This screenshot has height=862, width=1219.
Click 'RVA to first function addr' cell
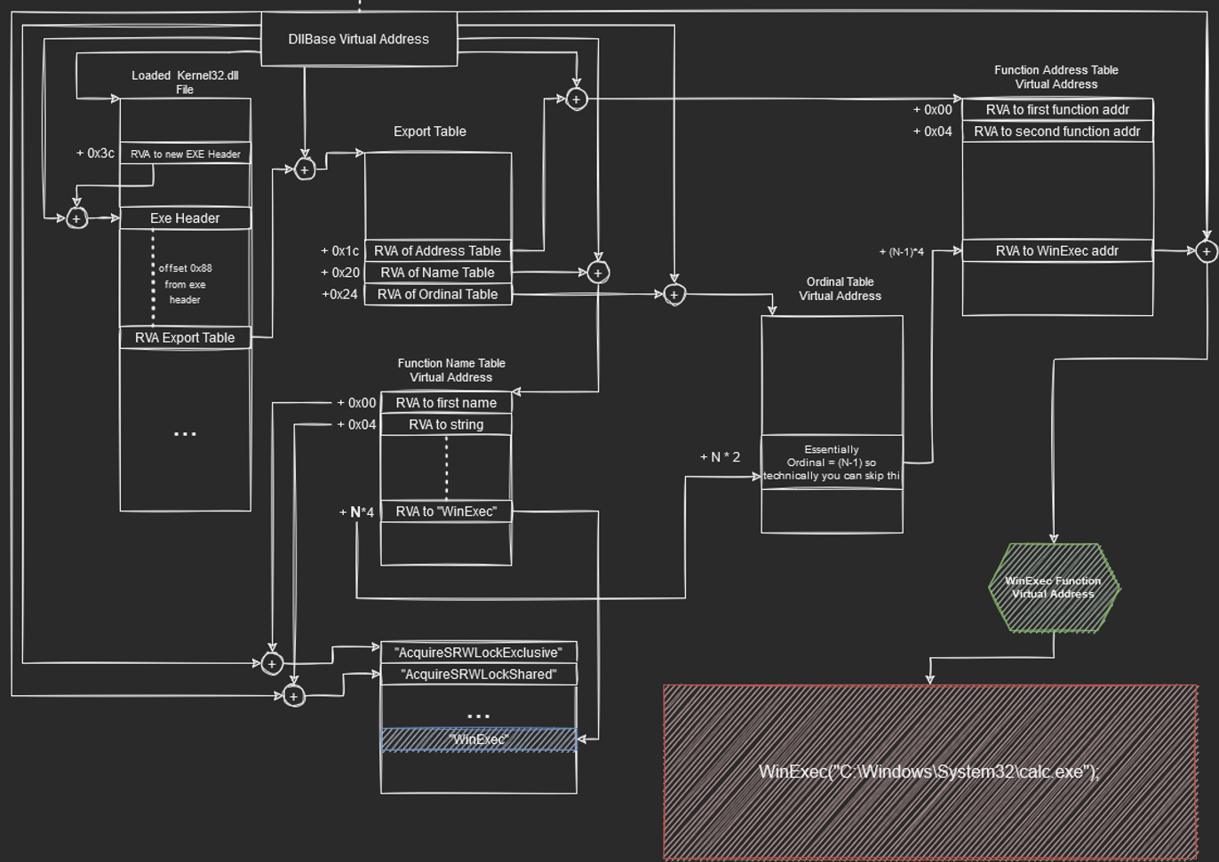[1057, 110]
